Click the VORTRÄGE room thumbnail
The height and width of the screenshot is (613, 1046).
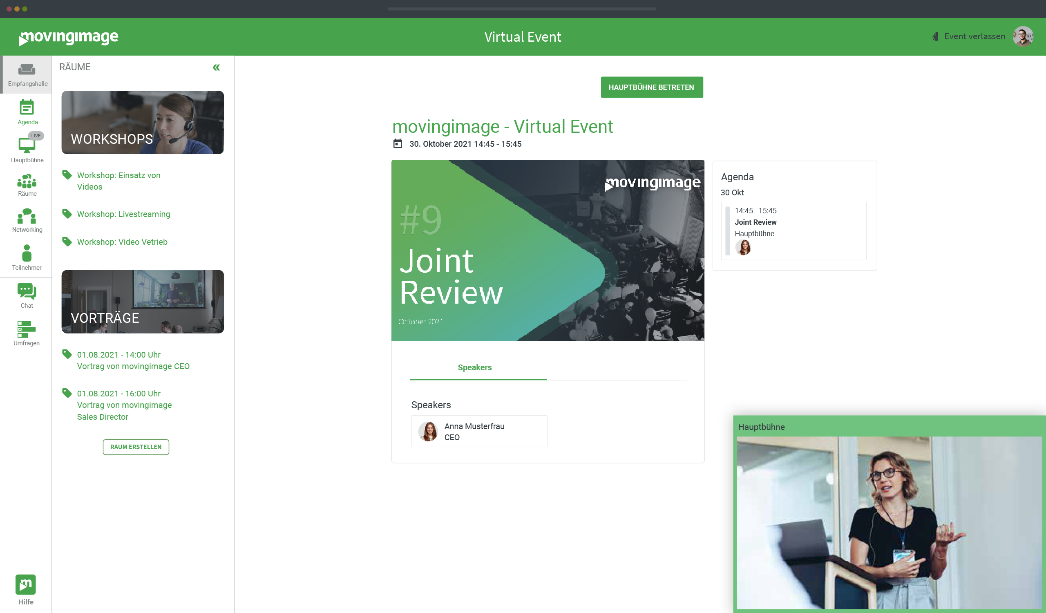[142, 302]
